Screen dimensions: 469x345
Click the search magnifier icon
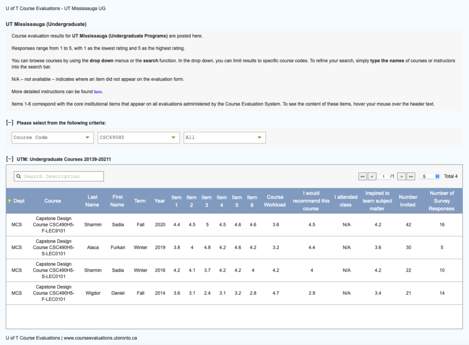pyautogui.click(x=19, y=176)
